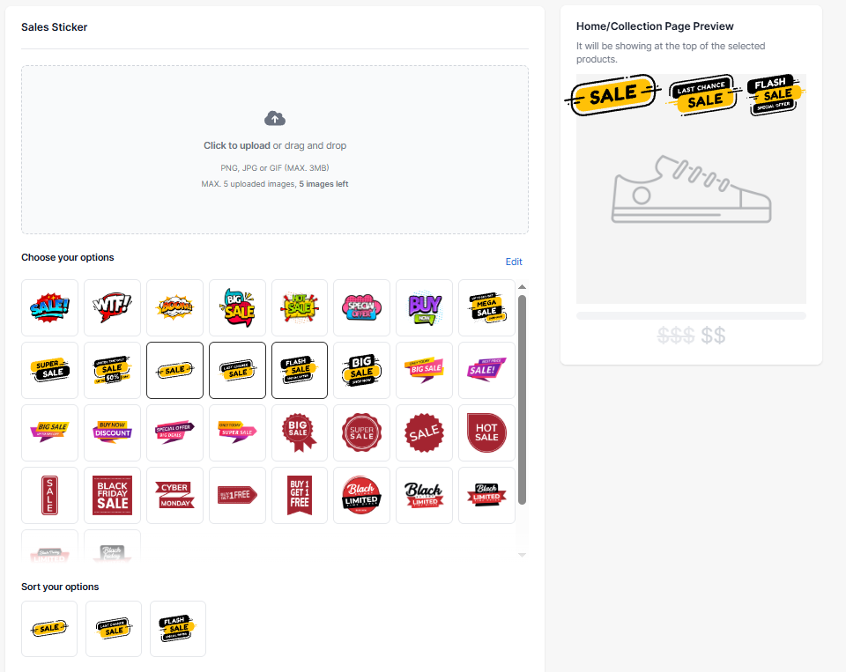Click to upload text in drop zone

[237, 145]
